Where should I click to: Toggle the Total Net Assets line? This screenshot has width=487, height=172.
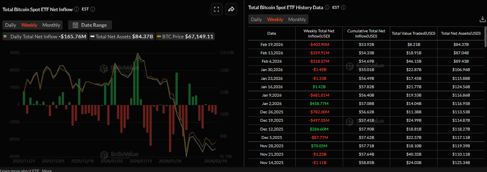[122, 36]
